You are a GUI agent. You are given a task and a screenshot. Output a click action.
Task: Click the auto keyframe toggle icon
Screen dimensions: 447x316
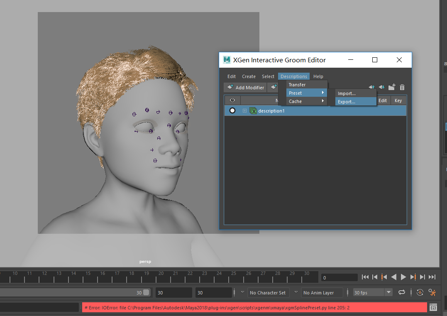tap(420, 292)
